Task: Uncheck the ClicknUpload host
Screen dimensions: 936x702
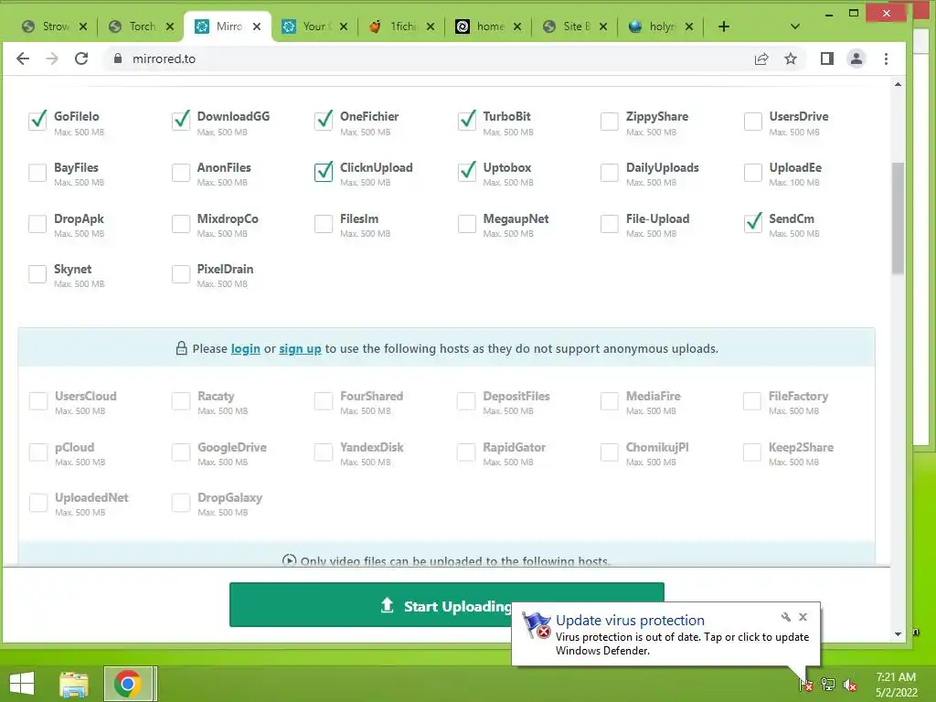Action: pyautogui.click(x=324, y=172)
